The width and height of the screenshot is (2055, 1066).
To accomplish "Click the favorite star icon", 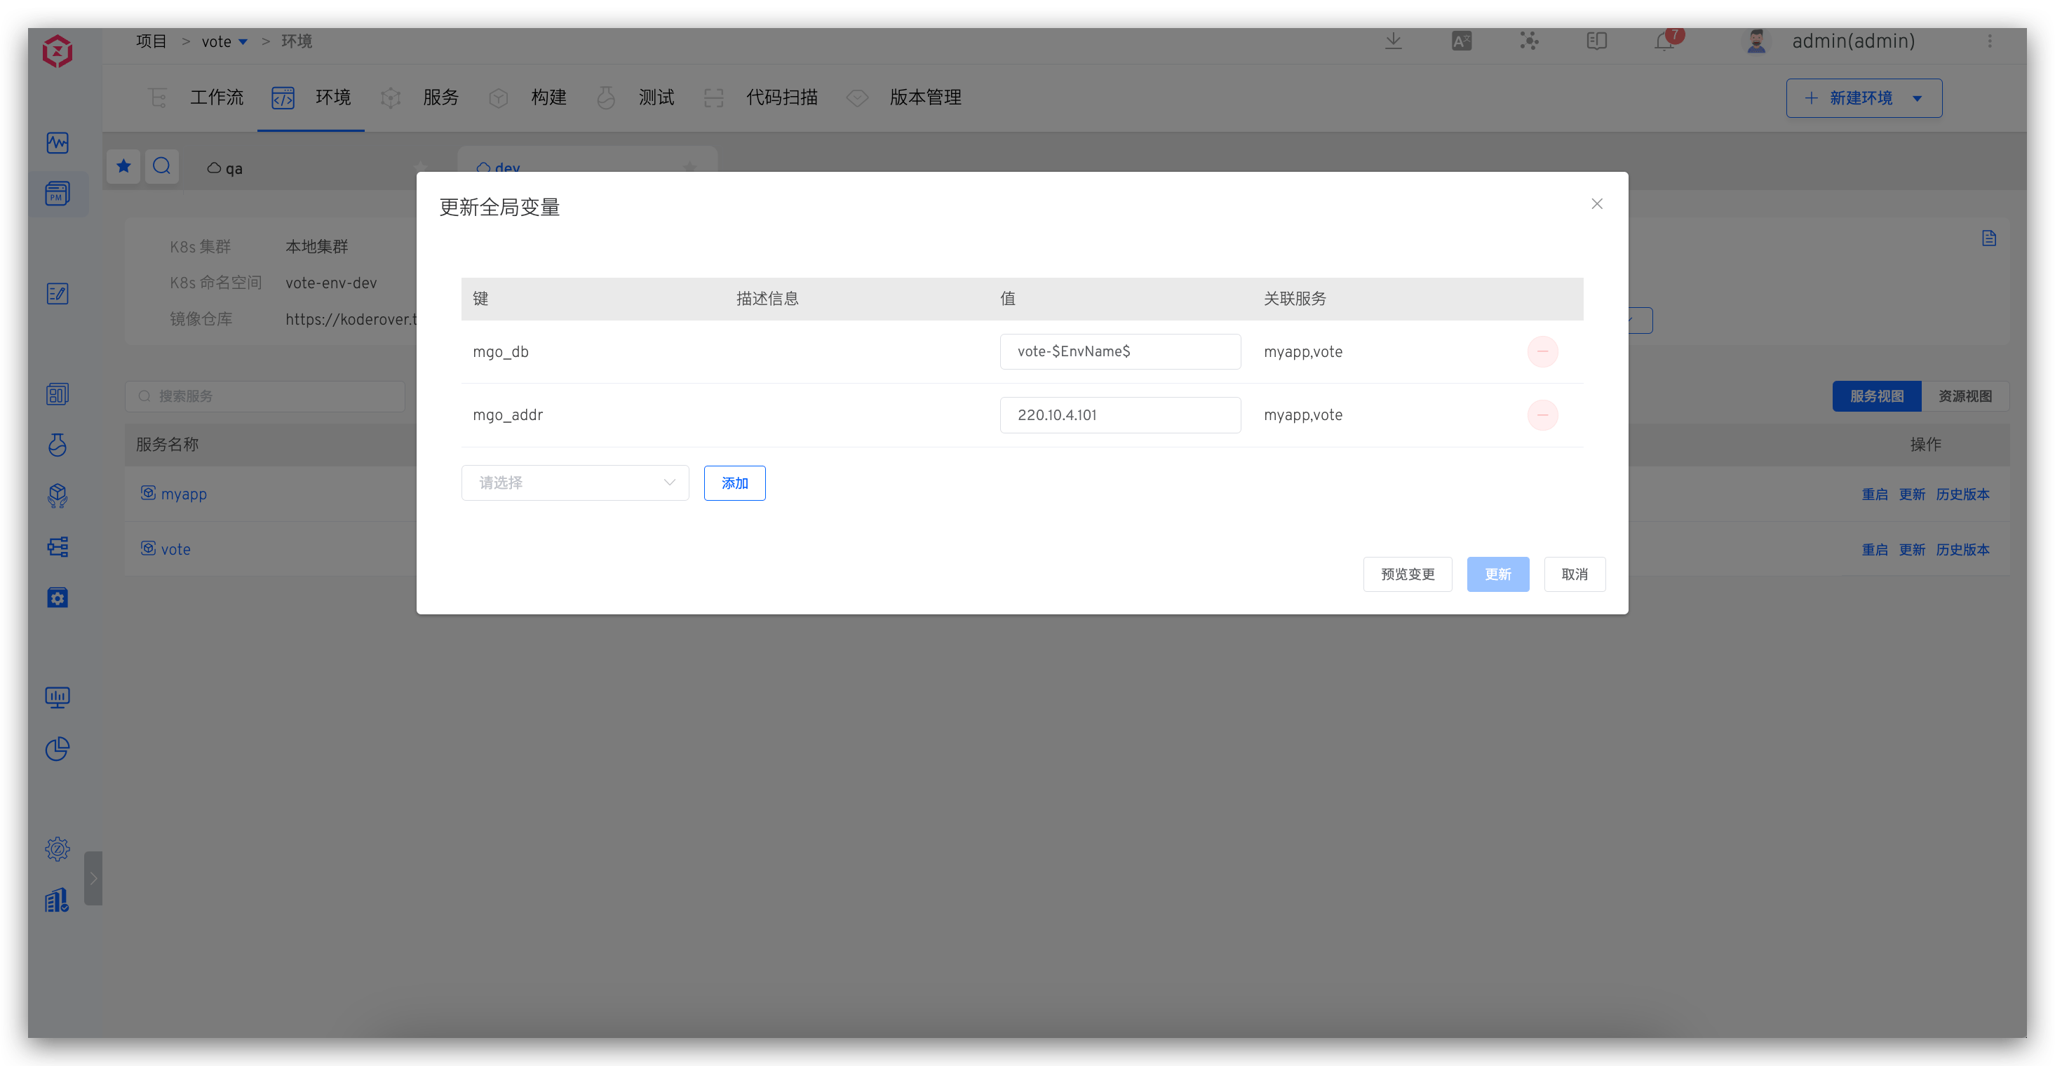I will (x=123, y=166).
